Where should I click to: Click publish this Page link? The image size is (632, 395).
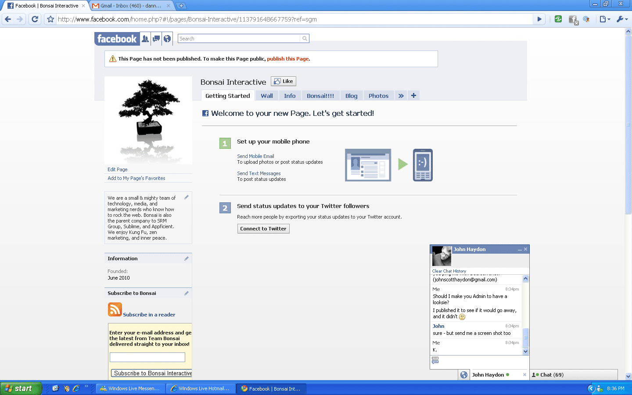tap(288, 59)
